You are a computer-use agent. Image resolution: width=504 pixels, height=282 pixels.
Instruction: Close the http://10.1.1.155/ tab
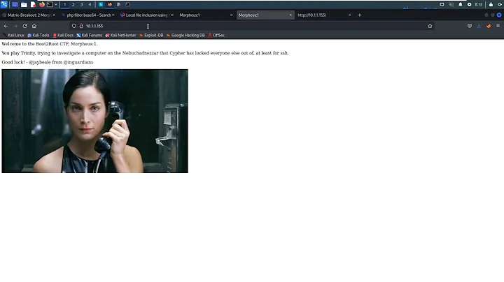[350, 15]
